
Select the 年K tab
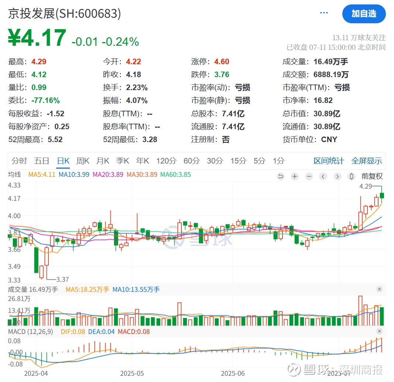pos(143,161)
